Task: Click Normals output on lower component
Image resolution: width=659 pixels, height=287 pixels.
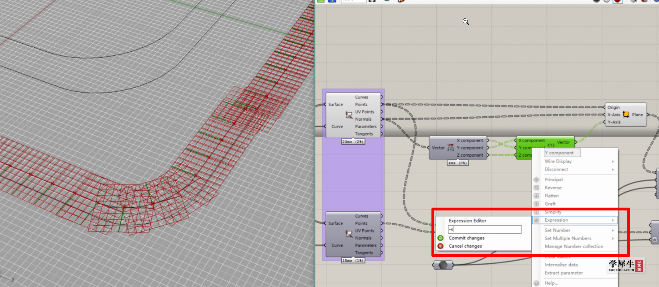Action: click(x=363, y=238)
